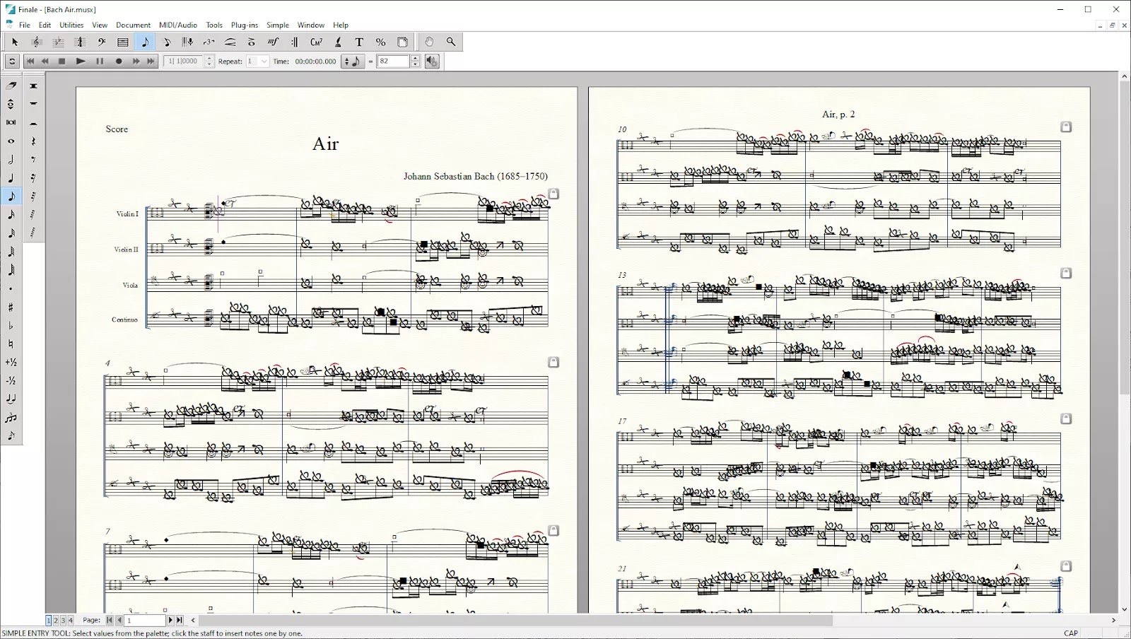
Task: Select the Zoom magnifier tool
Action: 451,42
